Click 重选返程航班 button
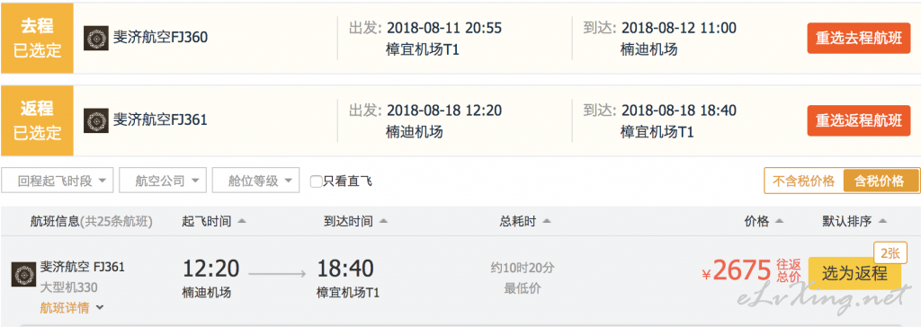921x327 pixels. [859, 121]
